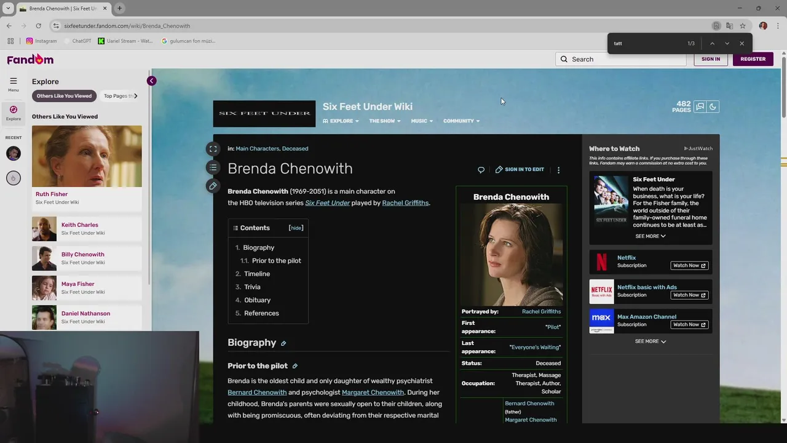Select Others Like You Viewed tab
The height and width of the screenshot is (443, 787).
point(64,96)
